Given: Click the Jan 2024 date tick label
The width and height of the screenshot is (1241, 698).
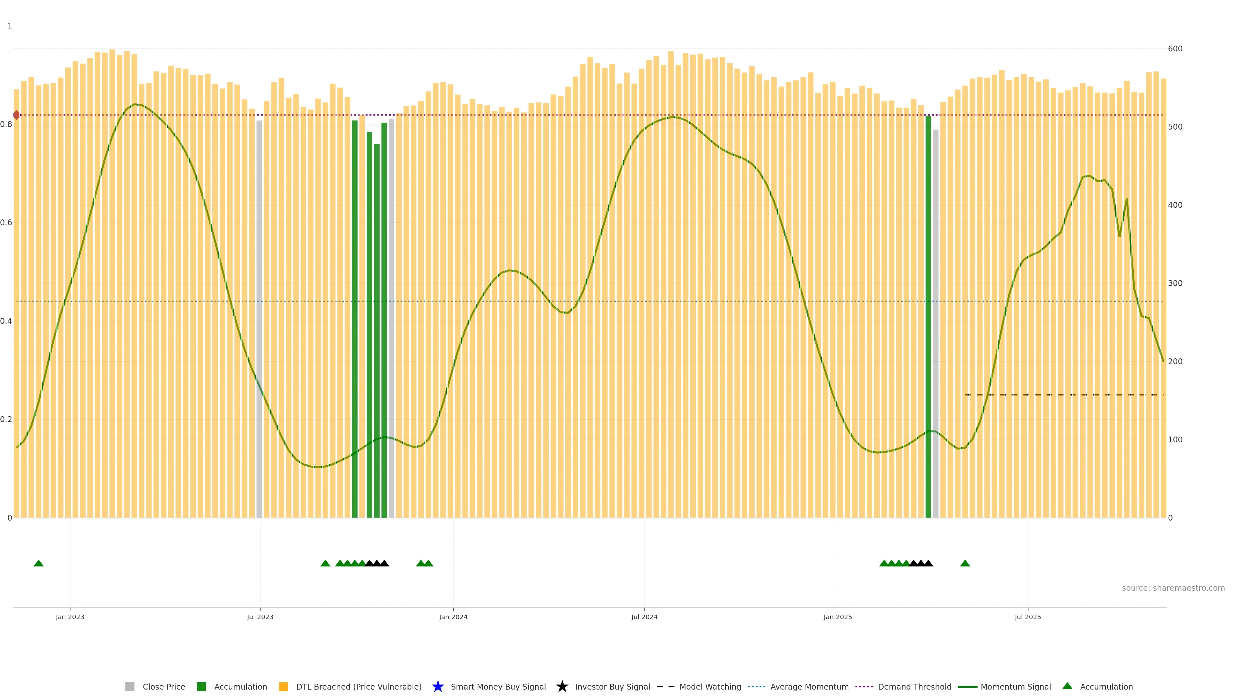Looking at the screenshot, I should click(453, 617).
